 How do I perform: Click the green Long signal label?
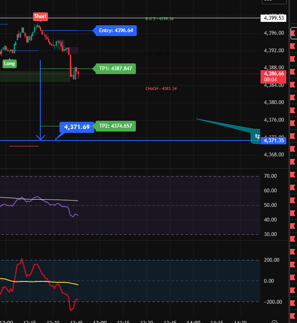[x=9, y=63]
